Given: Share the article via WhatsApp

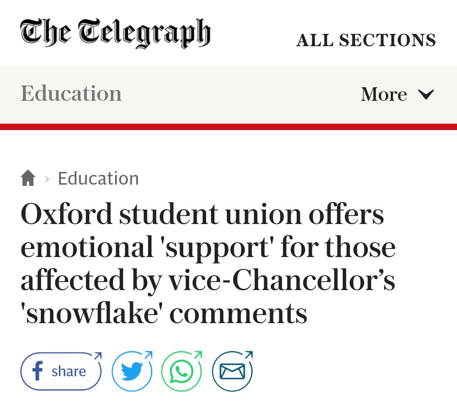Looking at the screenshot, I should pyautogui.click(x=181, y=371).
